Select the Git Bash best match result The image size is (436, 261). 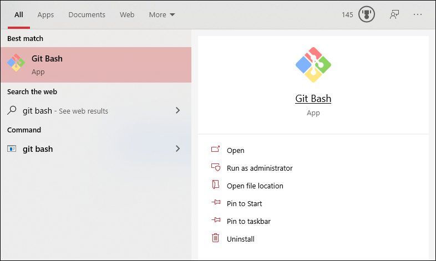click(96, 65)
